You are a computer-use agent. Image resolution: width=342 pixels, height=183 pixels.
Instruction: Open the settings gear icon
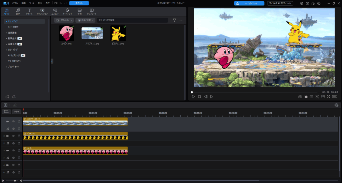tap(302, 3)
